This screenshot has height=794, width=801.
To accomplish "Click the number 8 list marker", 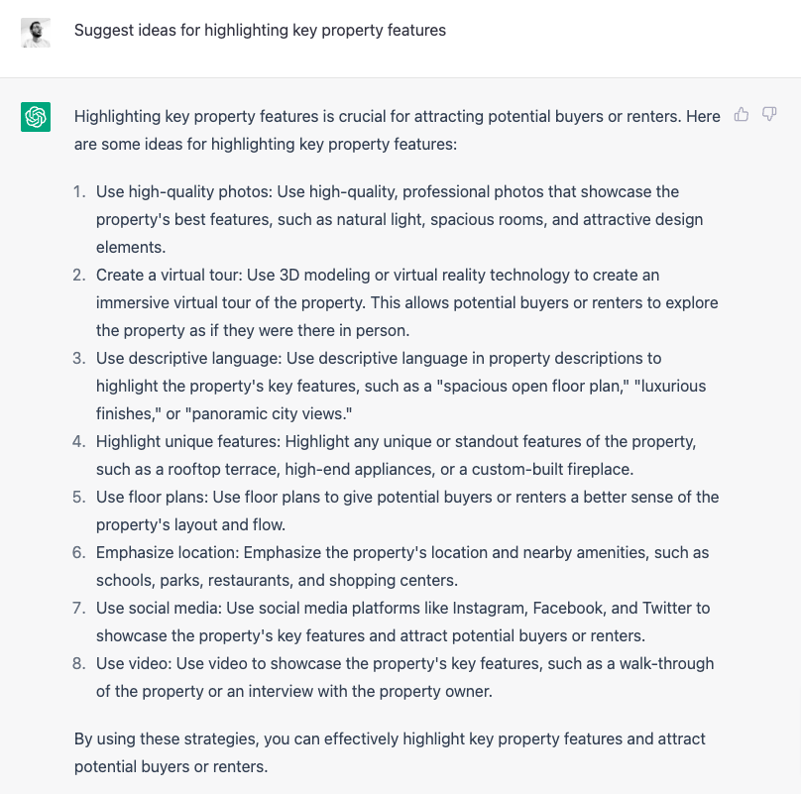I will pyautogui.click(x=78, y=663).
